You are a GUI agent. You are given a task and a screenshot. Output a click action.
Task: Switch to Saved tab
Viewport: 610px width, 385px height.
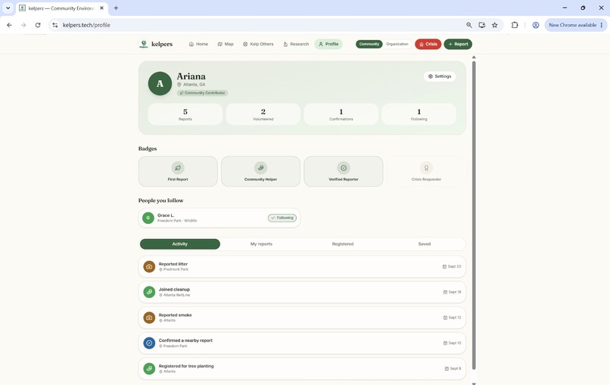coord(425,244)
